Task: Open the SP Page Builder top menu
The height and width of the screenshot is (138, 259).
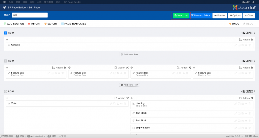Action: click(x=72, y=2)
